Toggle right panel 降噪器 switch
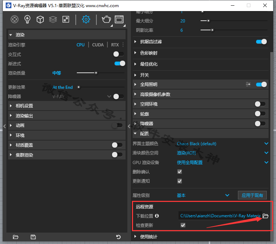 click(260, 123)
